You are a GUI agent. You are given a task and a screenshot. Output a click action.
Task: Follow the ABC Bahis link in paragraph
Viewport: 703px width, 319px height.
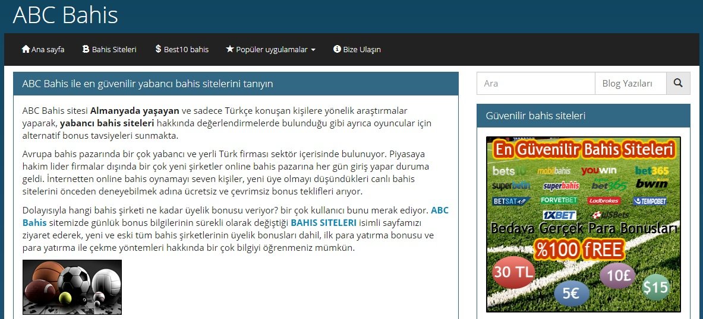click(439, 210)
